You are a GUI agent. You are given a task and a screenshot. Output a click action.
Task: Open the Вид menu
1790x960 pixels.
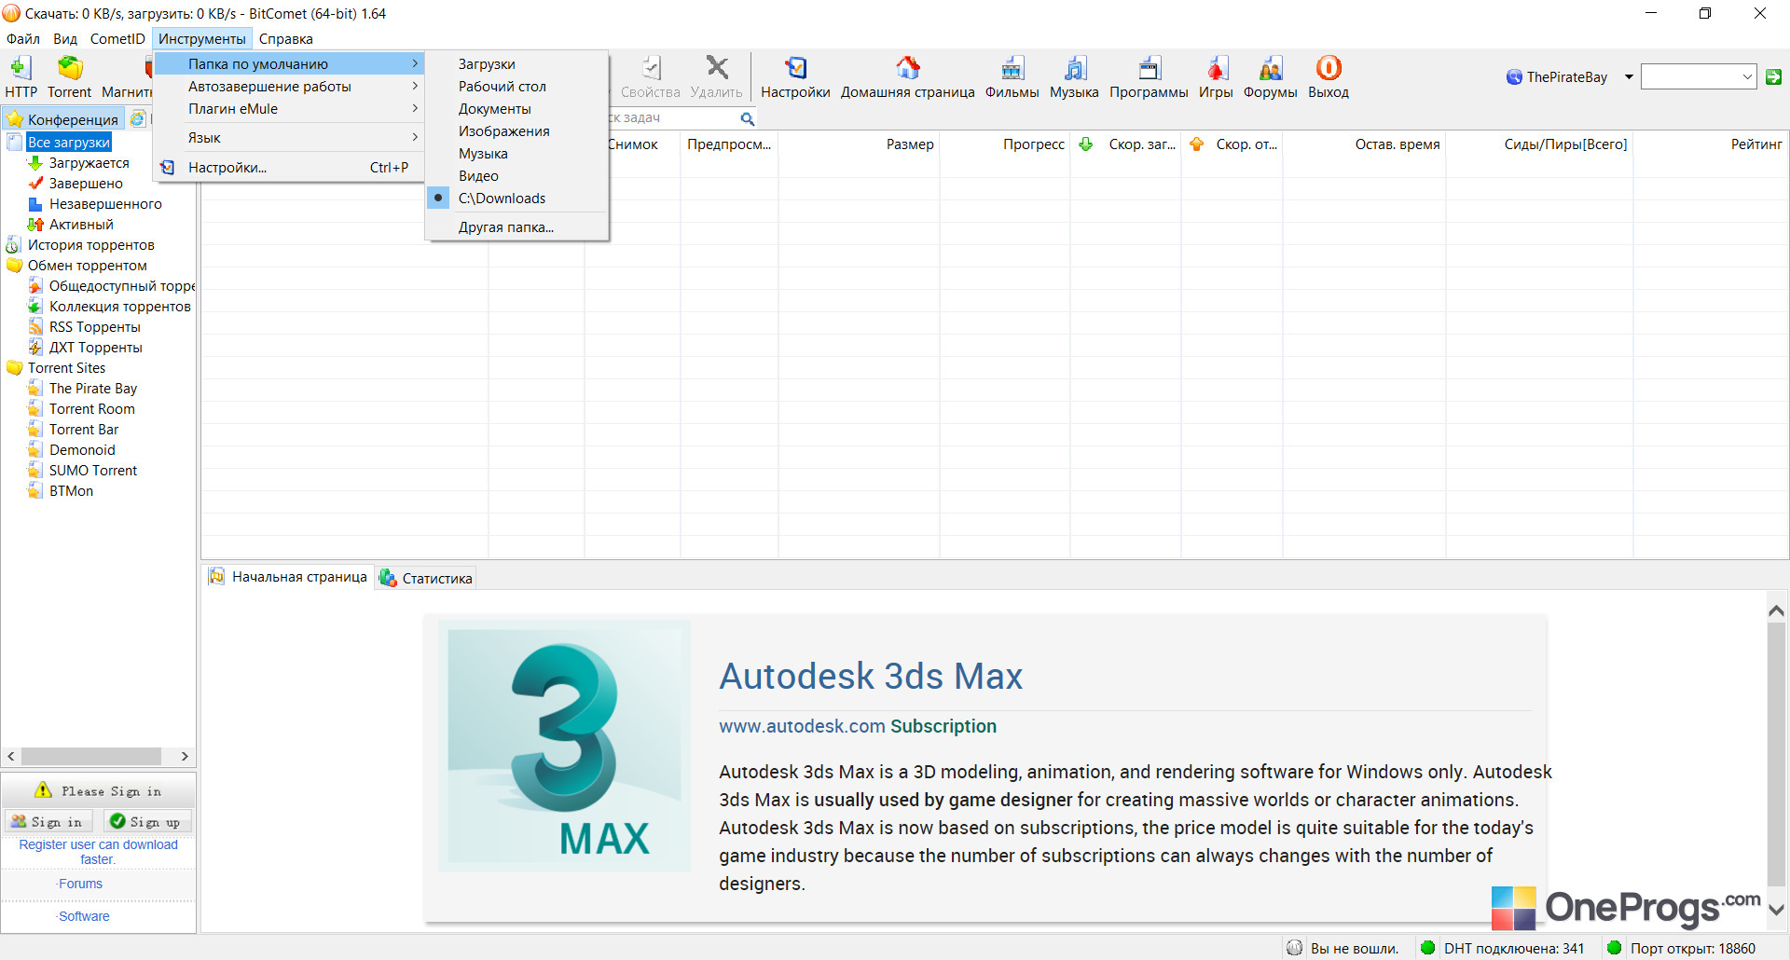click(65, 39)
